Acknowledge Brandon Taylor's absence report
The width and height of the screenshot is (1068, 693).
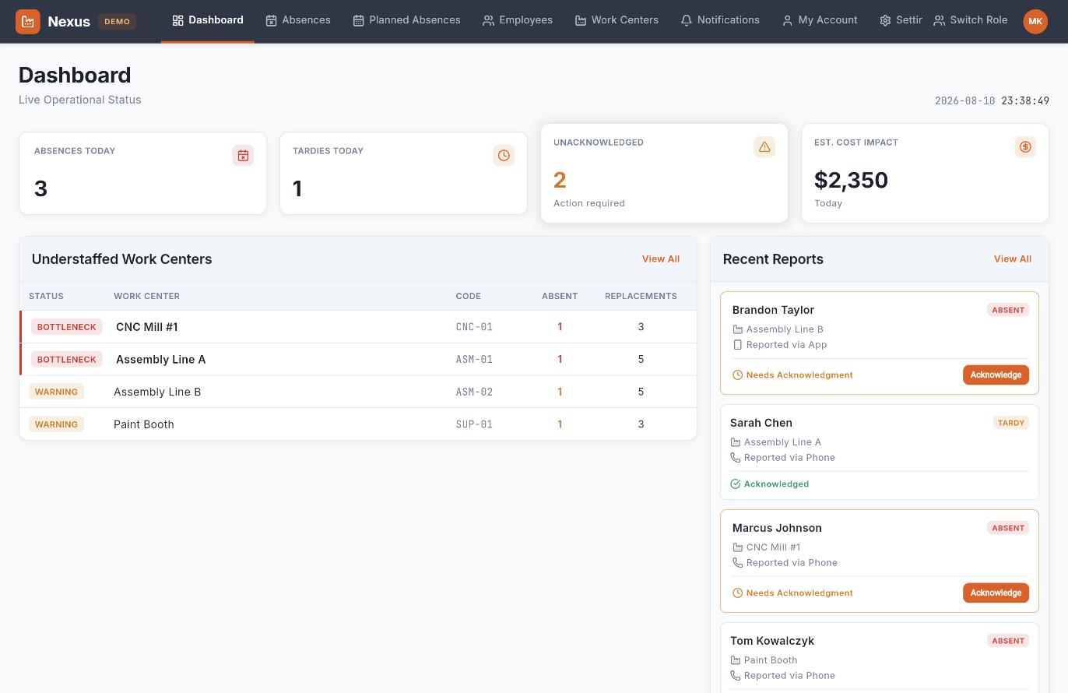coord(996,375)
